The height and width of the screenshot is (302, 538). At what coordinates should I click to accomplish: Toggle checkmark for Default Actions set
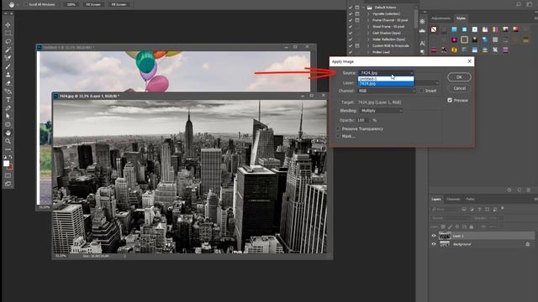[351, 8]
